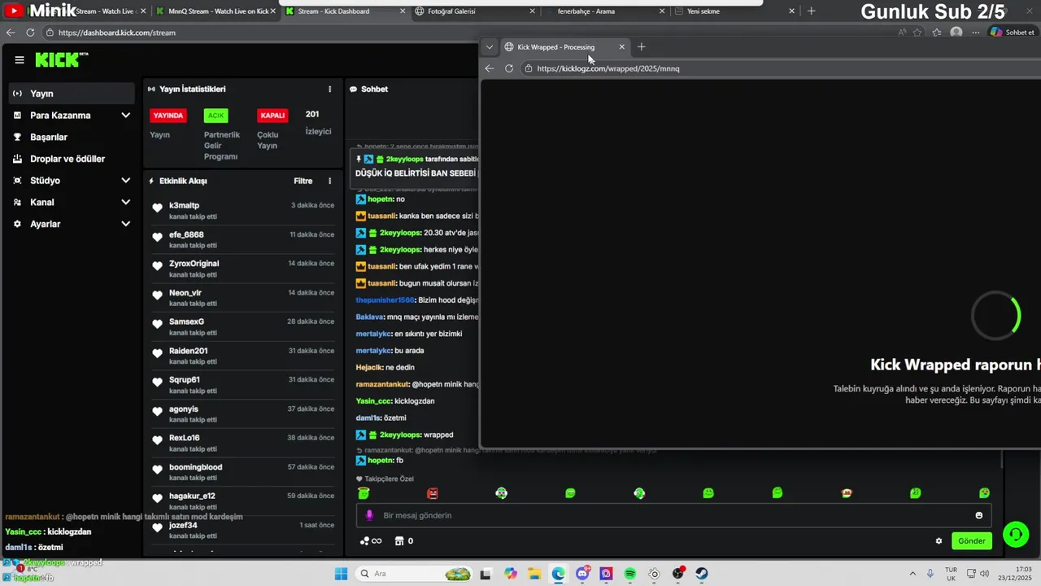Open new tab in Kick Wrapped window
This screenshot has height=586, width=1041.
pyautogui.click(x=642, y=47)
